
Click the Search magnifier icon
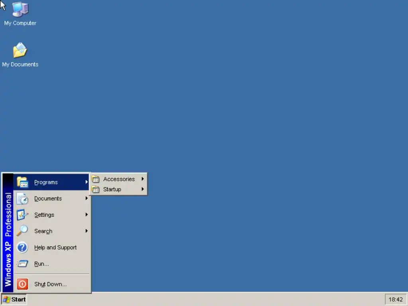(22, 231)
